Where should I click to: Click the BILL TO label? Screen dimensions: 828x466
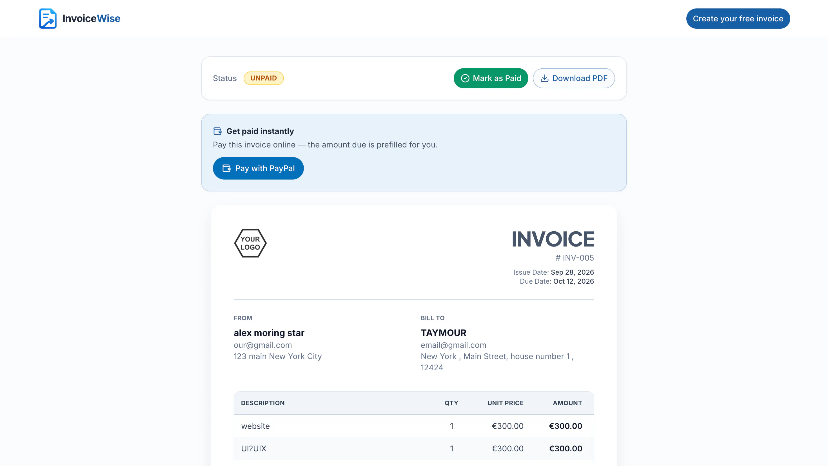click(433, 318)
